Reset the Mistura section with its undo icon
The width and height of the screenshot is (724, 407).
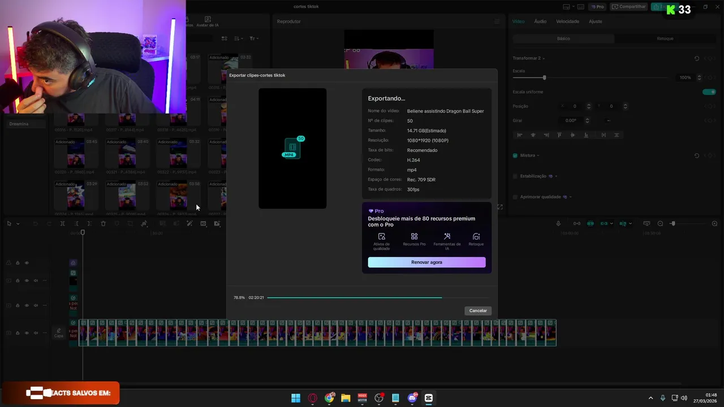coord(697,155)
